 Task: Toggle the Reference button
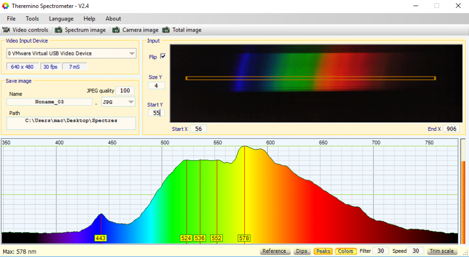pyautogui.click(x=274, y=251)
